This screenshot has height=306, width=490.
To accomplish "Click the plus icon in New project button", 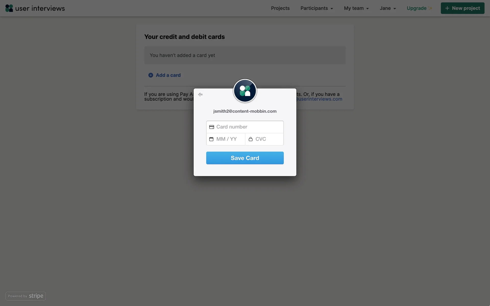I will pyautogui.click(x=447, y=8).
